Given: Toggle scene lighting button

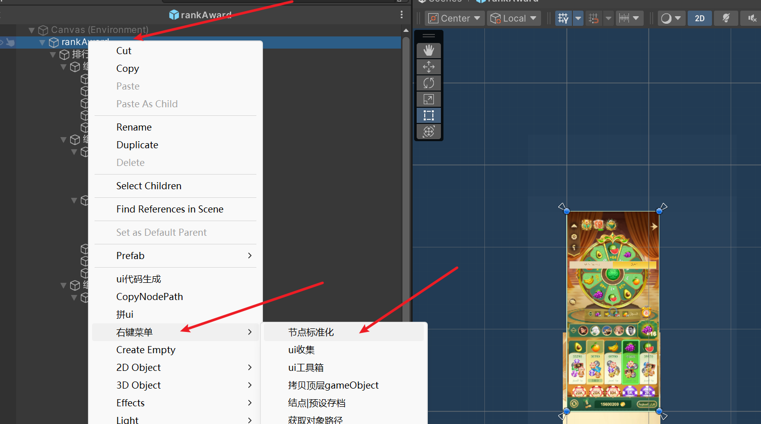Looking at the screenshot, I should (x=726, y=18).
